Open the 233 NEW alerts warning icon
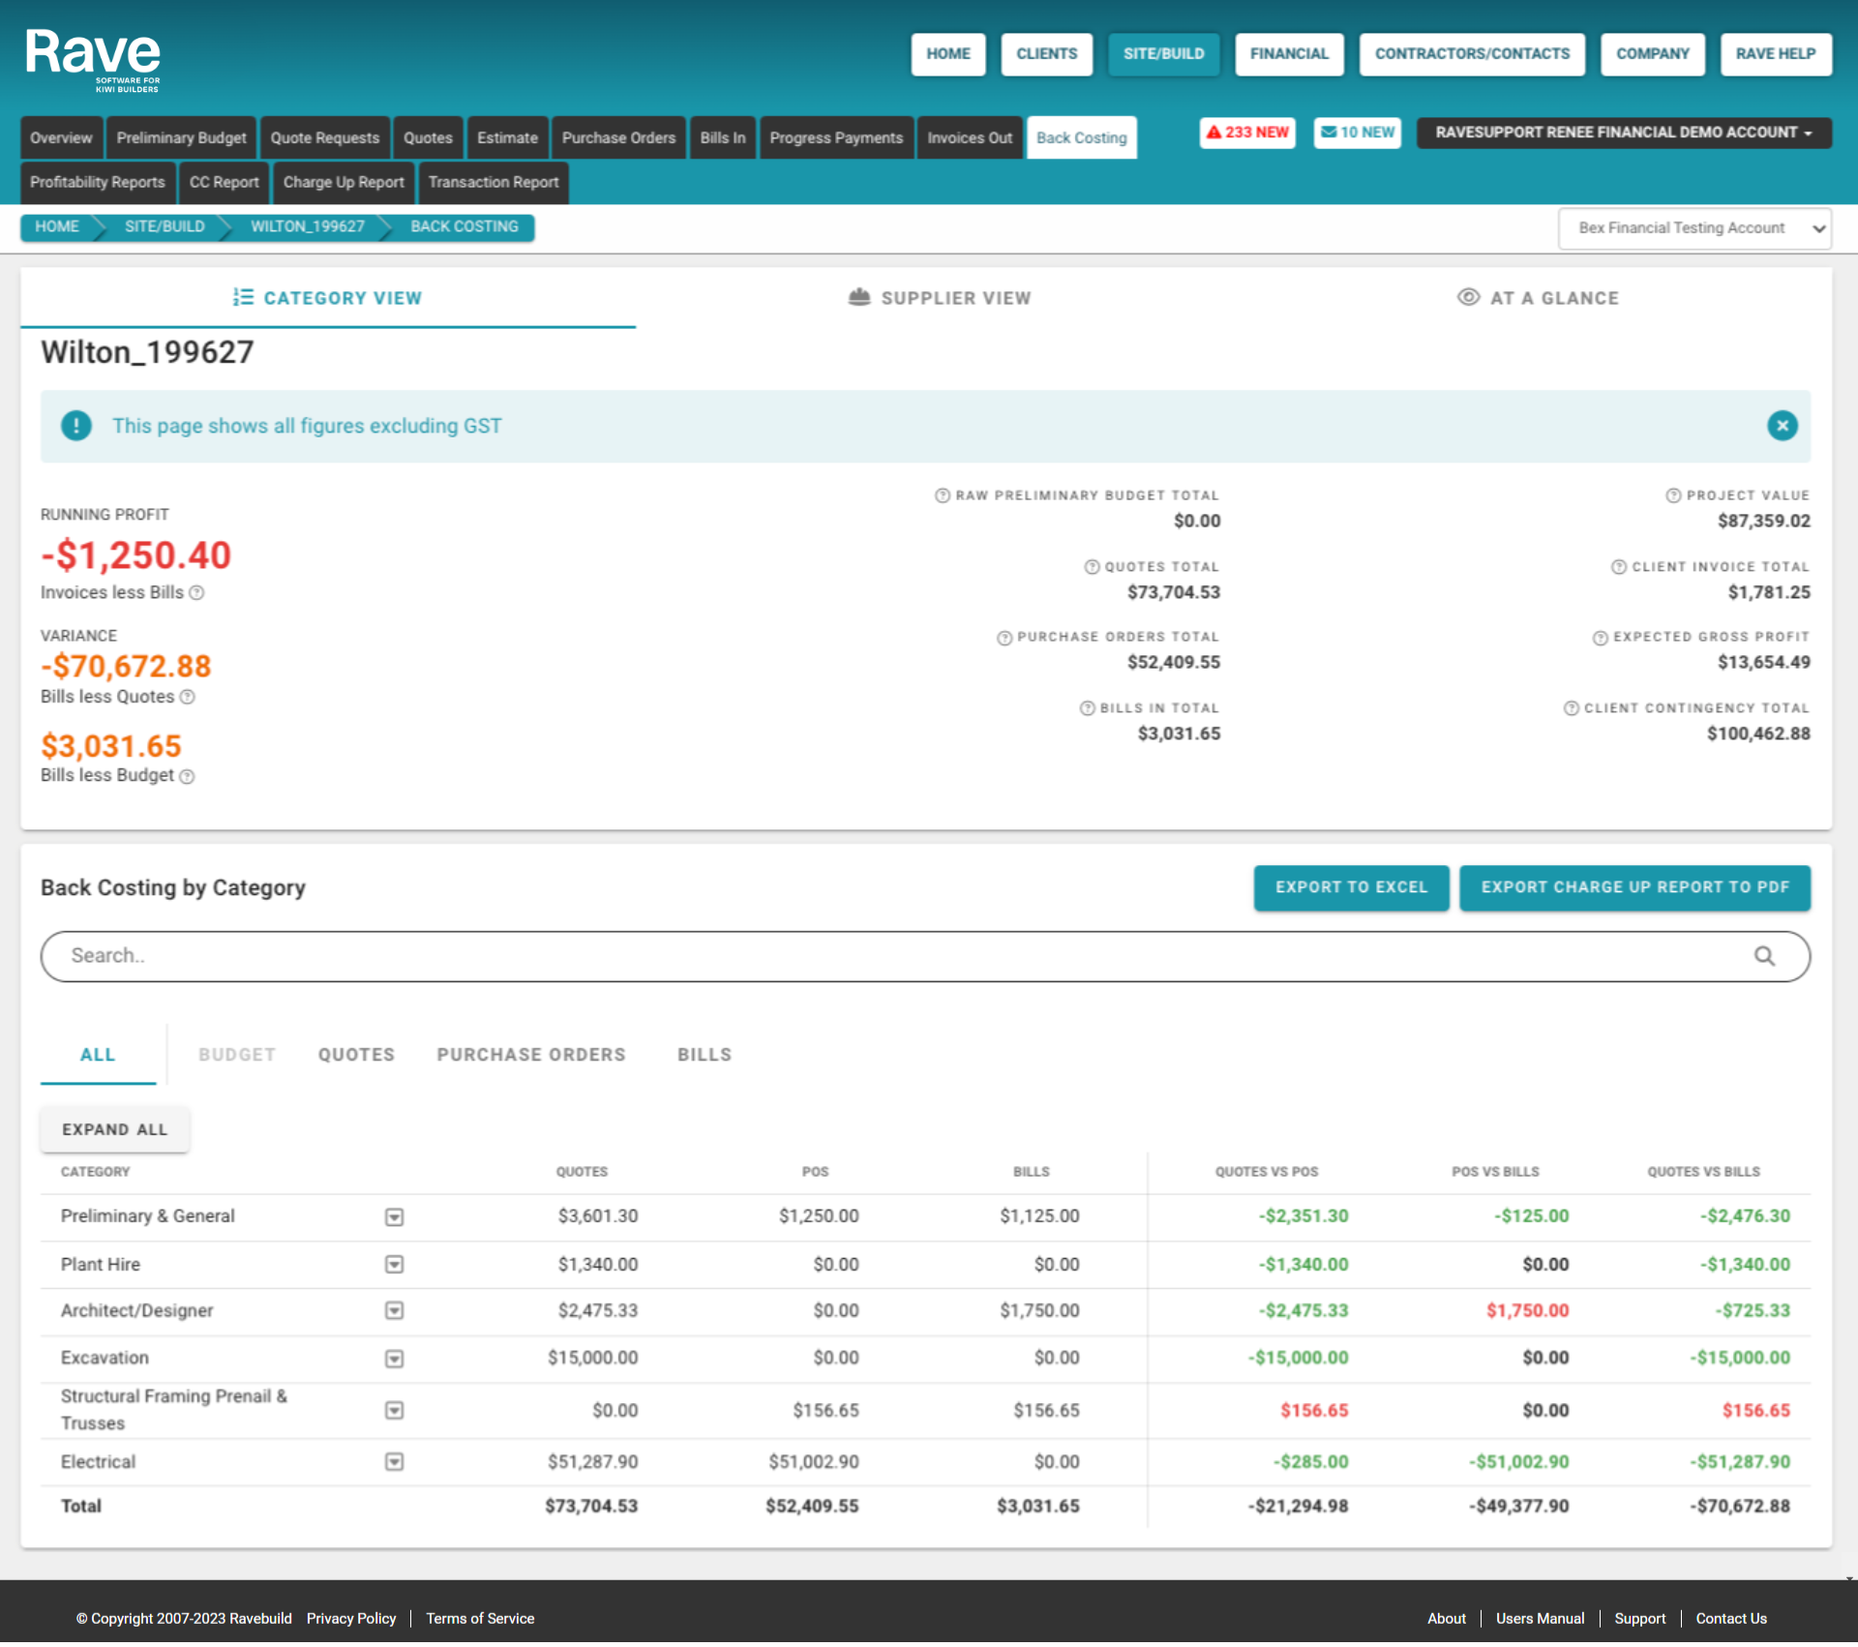1858x1647 pixels. [1217, 133]
